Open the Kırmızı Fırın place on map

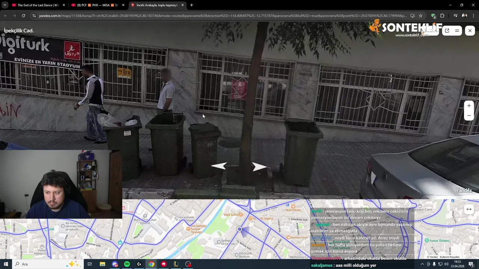[296, 238]
